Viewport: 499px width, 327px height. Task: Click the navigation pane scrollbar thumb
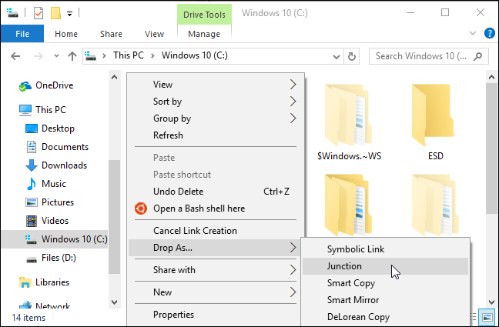115,215
